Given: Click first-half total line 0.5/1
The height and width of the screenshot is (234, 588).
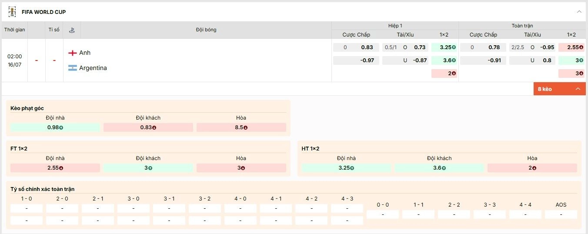Looking at the screenshot, I should click(x=391, y=47).
